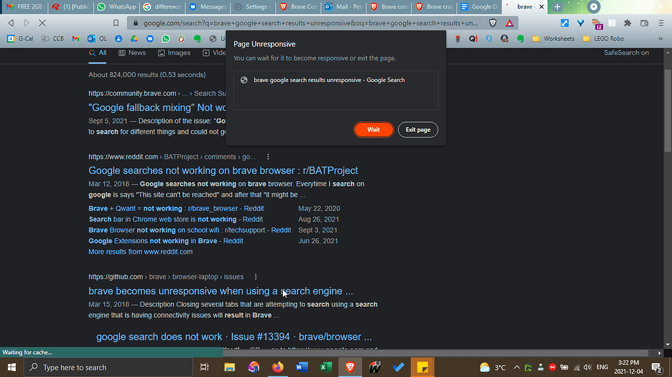Open the Google Drive bookmark icon

(134, 39)
